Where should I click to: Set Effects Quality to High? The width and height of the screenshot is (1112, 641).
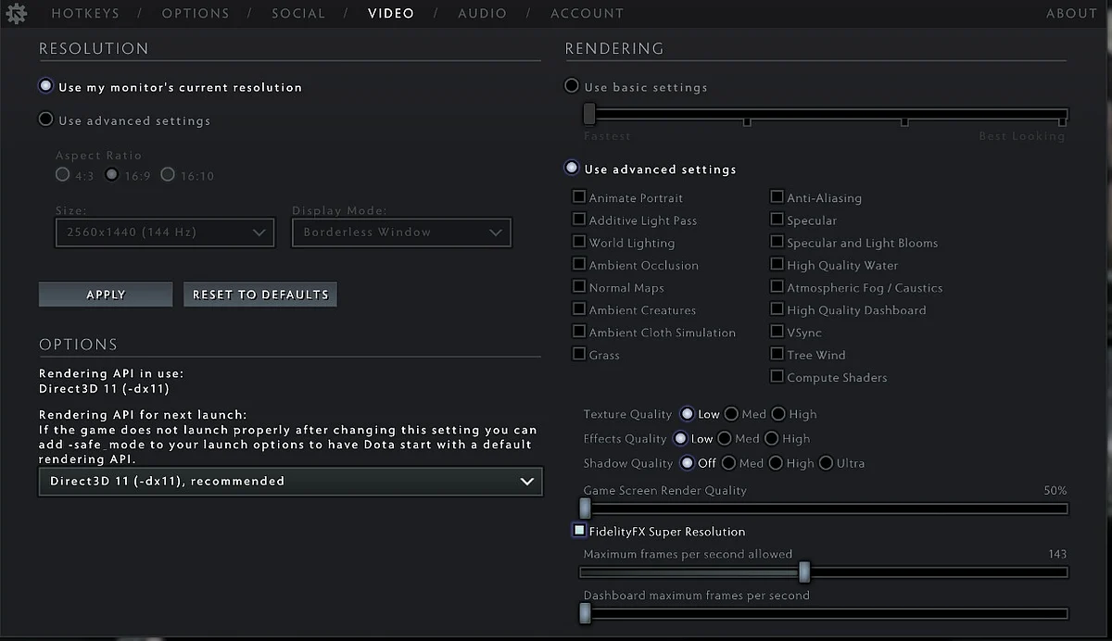point(772,438)
